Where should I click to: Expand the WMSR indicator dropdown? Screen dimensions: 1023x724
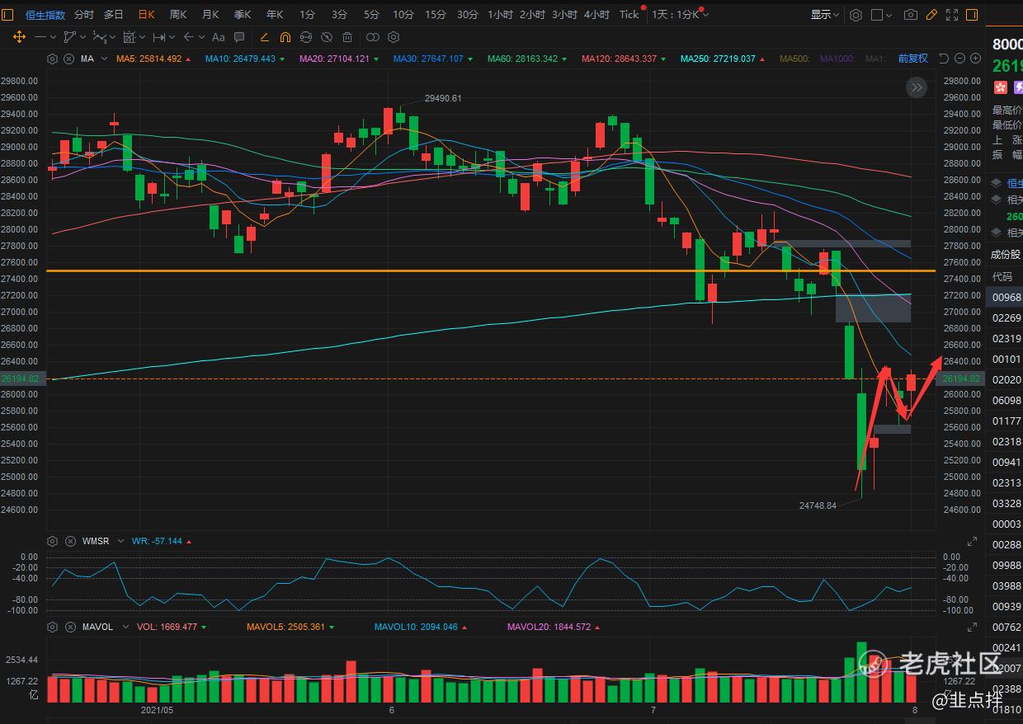point(120,541)
